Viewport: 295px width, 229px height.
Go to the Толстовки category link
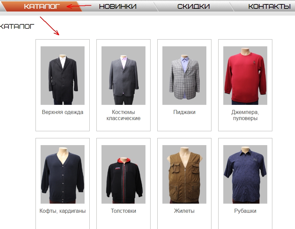point(123,211)
